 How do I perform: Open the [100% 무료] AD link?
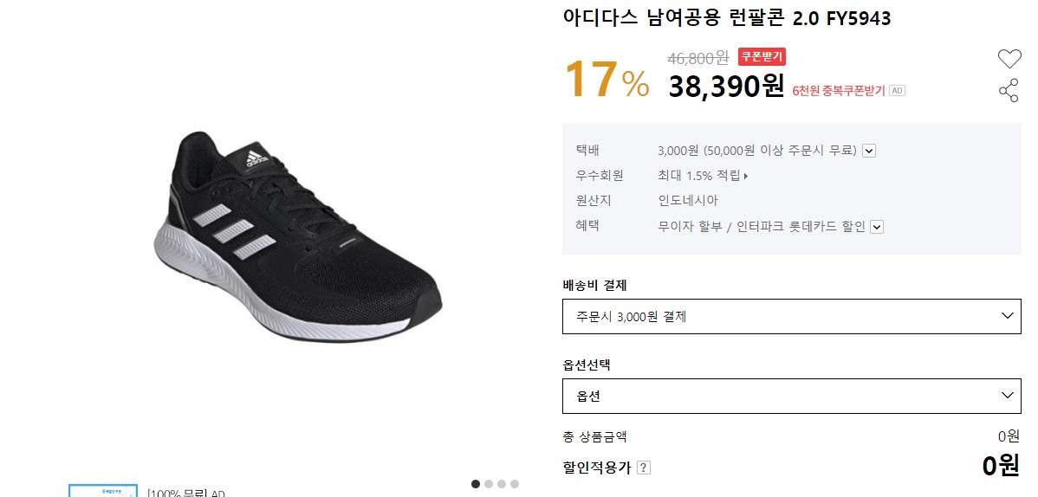point(185,494)
